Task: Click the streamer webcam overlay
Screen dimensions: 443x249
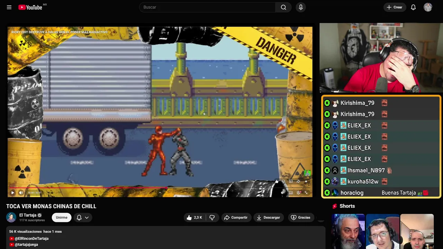Action: click(381, 58)
